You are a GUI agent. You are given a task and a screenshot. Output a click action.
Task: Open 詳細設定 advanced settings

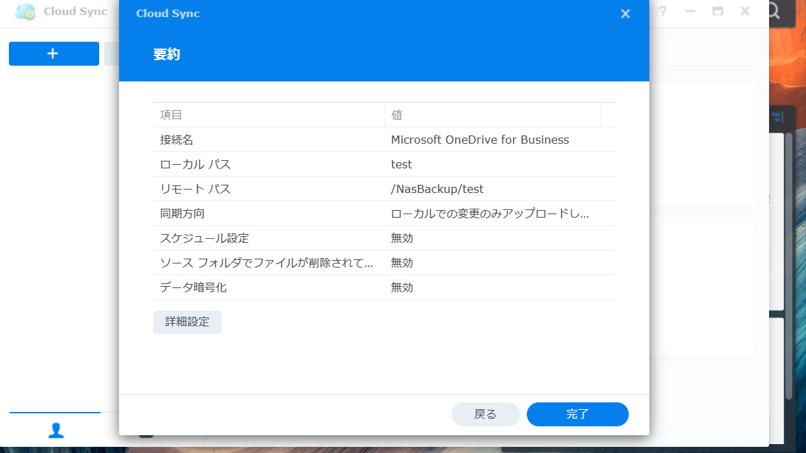187,322
